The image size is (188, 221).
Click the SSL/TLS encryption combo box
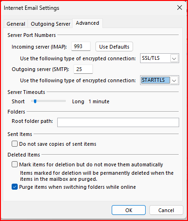click(x=160, y=58)
